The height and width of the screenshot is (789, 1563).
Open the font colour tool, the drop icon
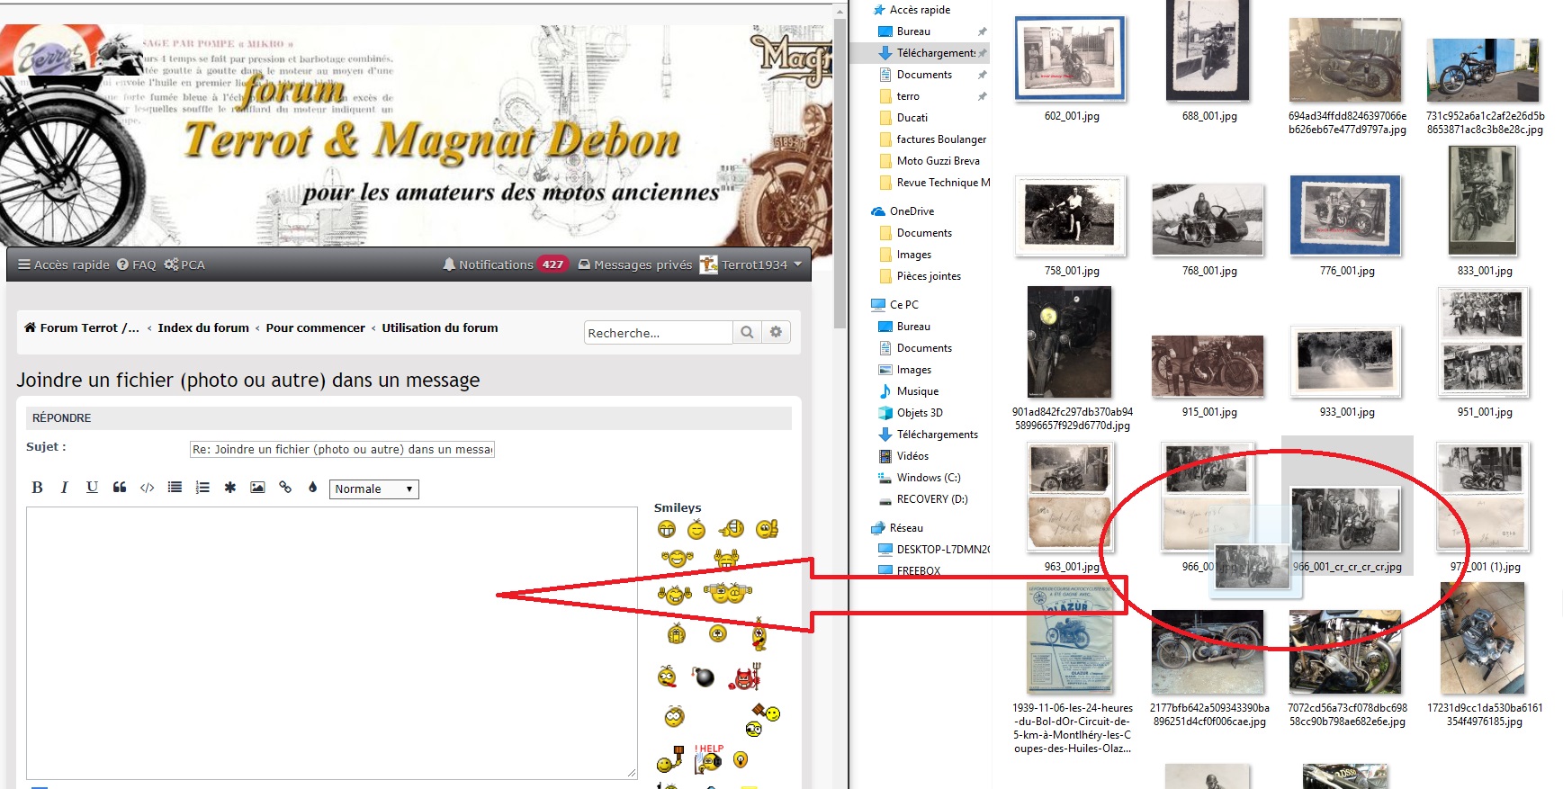click(312, 488)
